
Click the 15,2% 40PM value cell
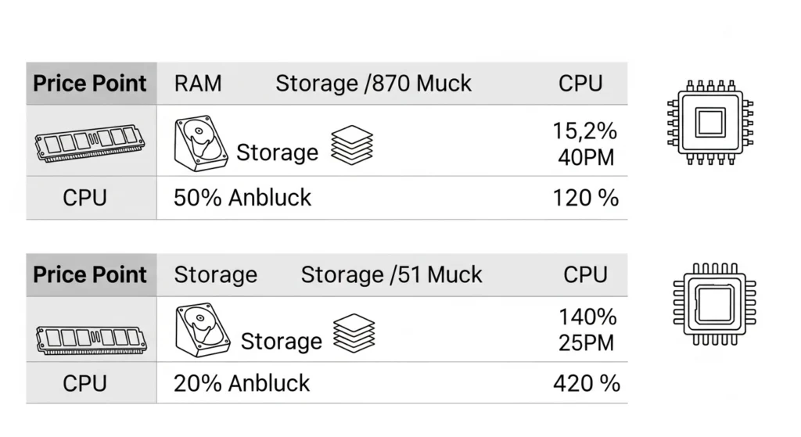tap(586, 144)
